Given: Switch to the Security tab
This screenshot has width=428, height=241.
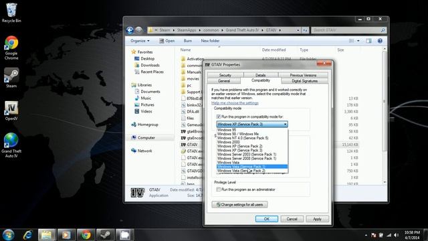Looking at the screenshot, I should click(x=225, y=75).
